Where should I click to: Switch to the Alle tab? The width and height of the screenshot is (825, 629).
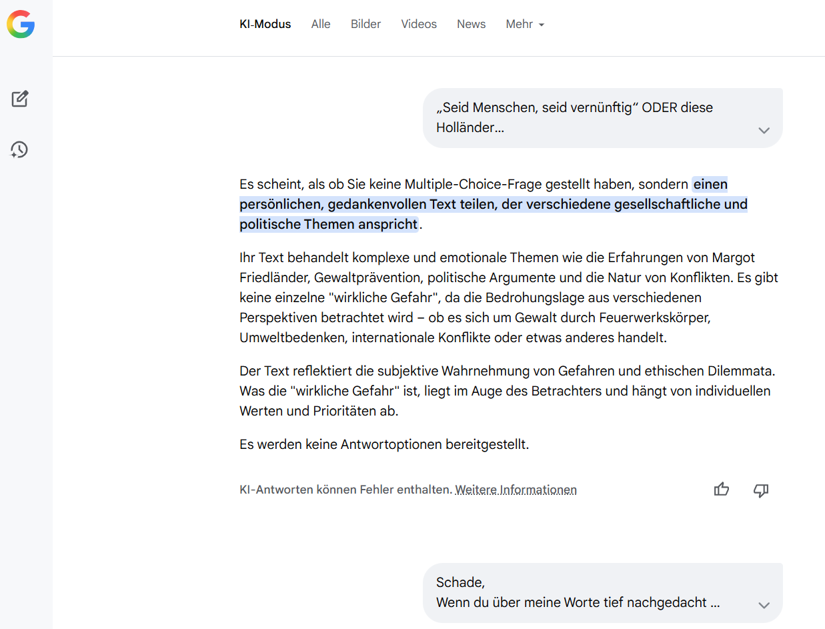pos(321,24)
